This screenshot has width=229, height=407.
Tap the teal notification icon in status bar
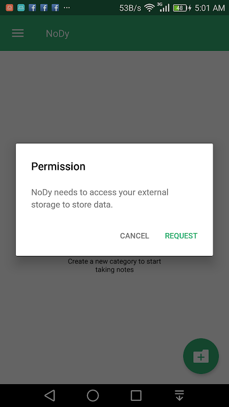point(21,8)
